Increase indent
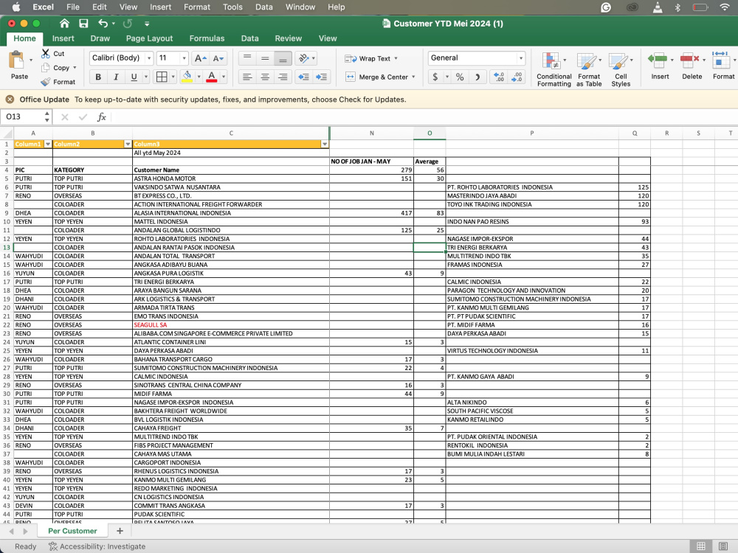The height and width of the screenshot is (553, 738). pos(322,77)
